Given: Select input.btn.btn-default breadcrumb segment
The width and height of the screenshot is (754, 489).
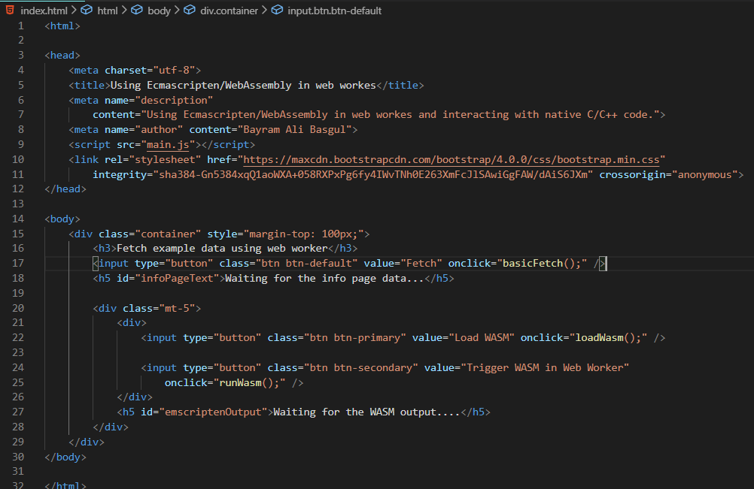Looking at the screenshot, I should pyautogui.click(x=334, y=11).
